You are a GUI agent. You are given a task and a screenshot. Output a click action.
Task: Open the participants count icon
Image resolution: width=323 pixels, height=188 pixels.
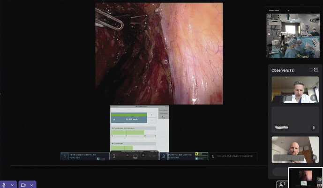pos(282,184)
